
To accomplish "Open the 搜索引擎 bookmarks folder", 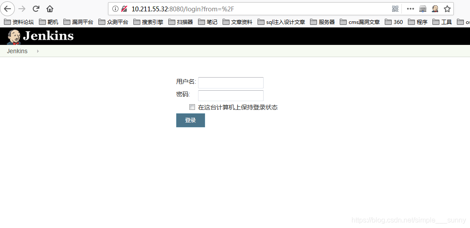I will coord(148,22).
